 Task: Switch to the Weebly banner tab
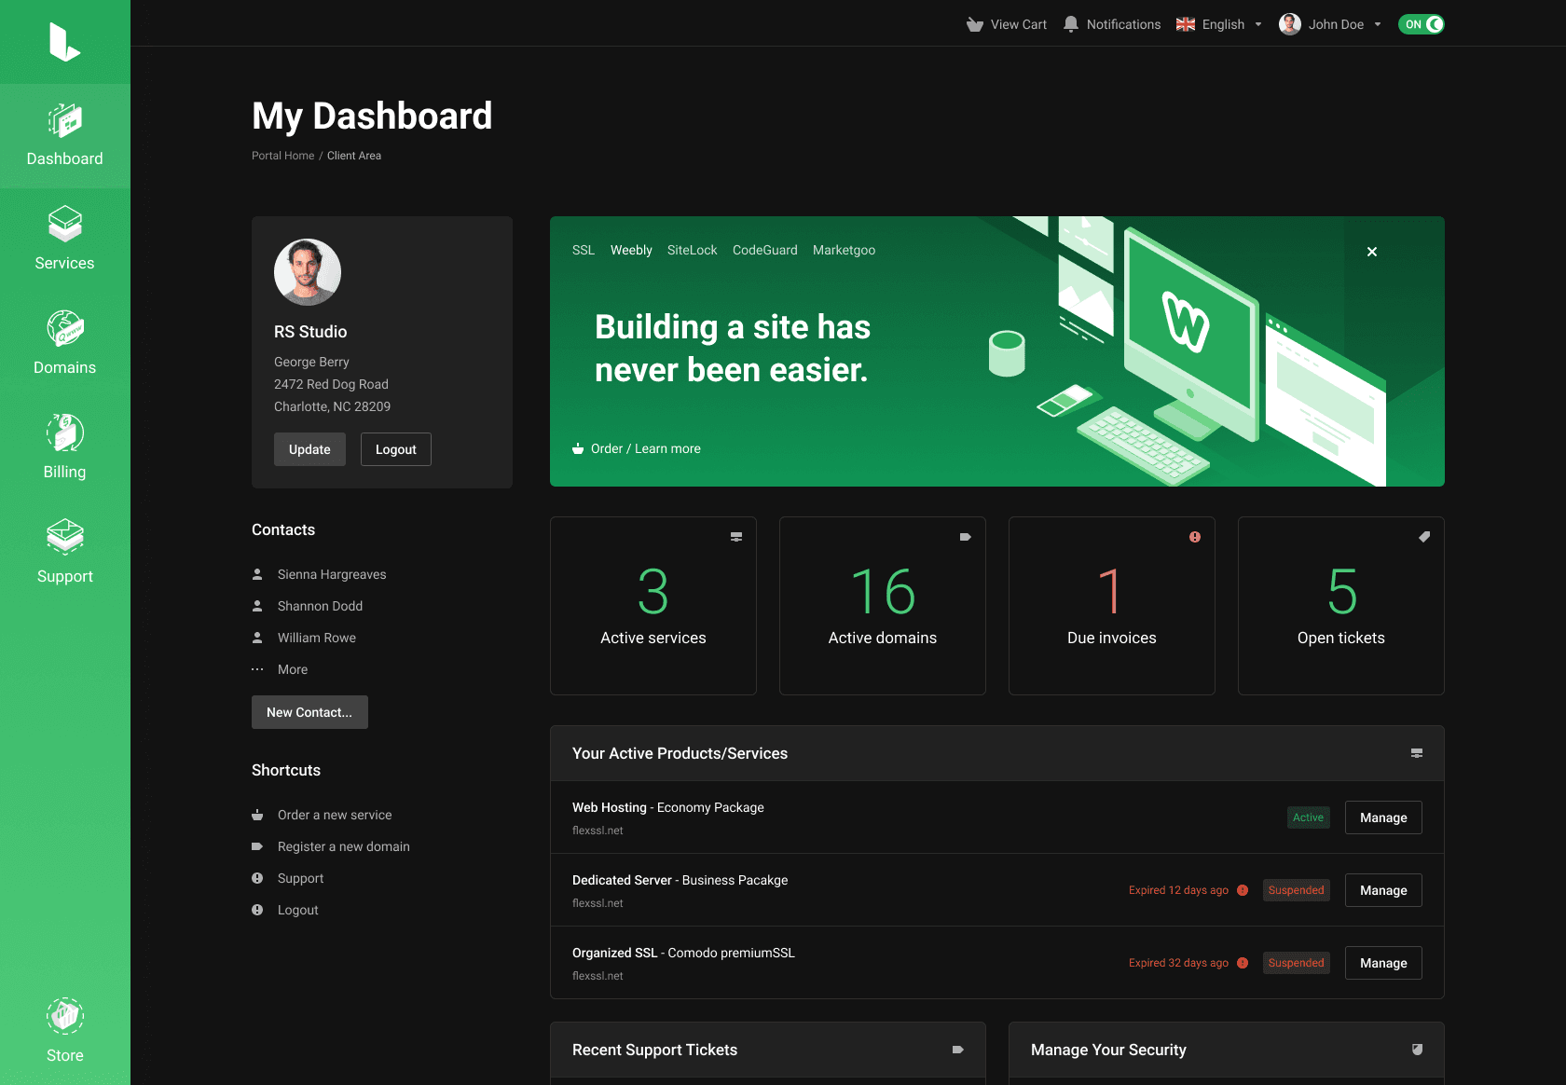tap(631, 250)
